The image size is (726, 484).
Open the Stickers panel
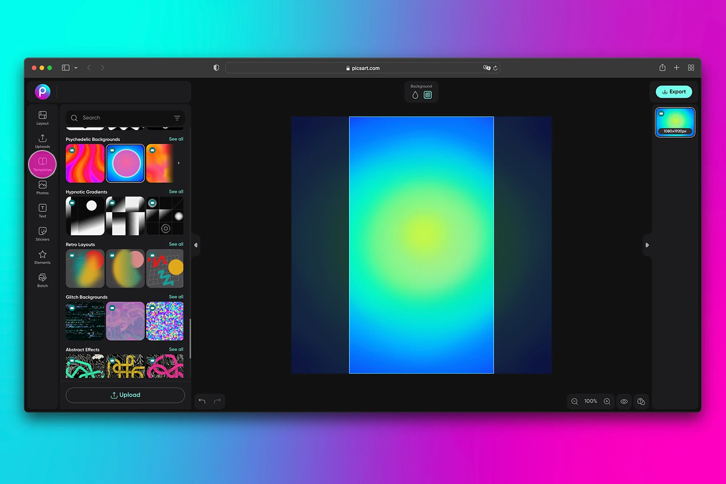pyautogui.click(x=42, y=233)
